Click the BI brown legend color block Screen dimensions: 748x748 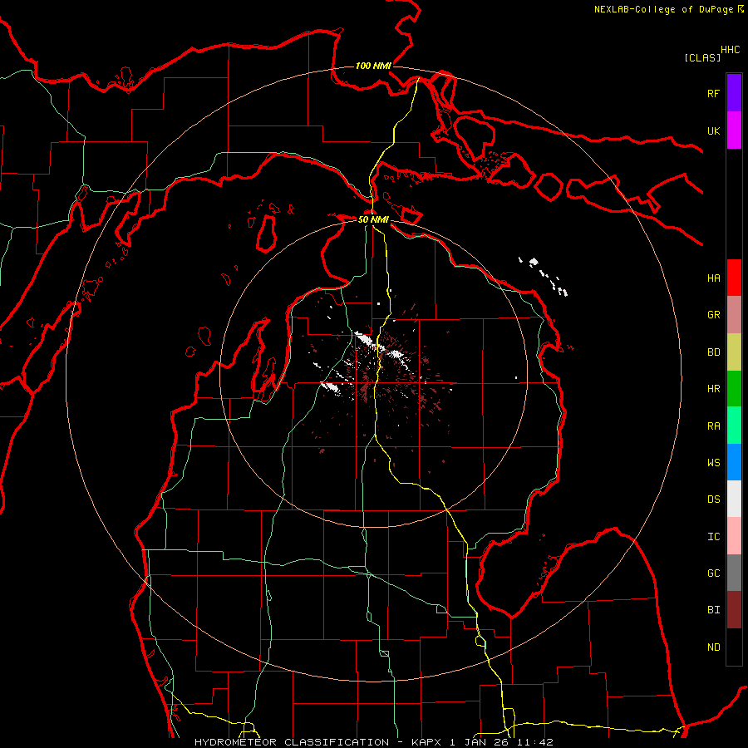(x=734, y=610)
